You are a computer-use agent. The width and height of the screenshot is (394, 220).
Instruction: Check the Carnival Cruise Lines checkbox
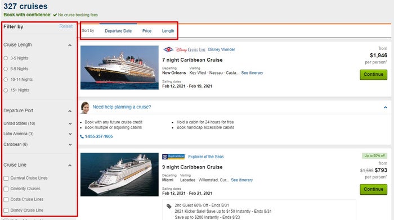coord(6,178)
